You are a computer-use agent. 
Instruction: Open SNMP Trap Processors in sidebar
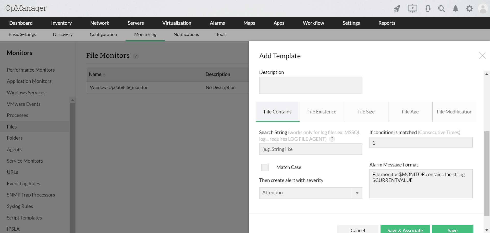coord(31,195)
